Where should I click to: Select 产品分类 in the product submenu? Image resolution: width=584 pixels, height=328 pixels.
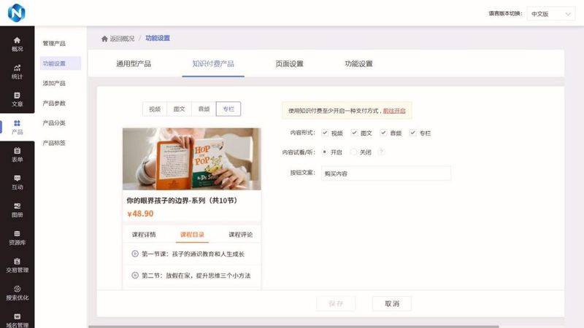pyautogui.click(x=54, y=122)
